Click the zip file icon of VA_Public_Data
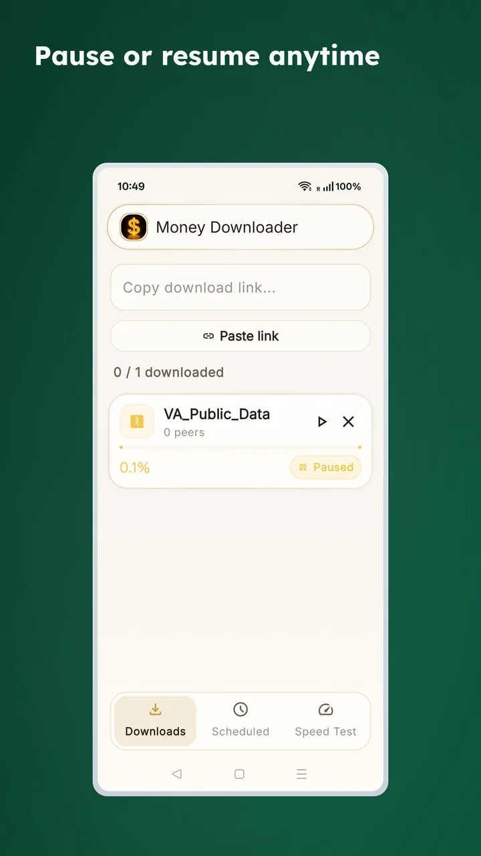This screenshot has height=856, width=481. click(x=137, y=421)
